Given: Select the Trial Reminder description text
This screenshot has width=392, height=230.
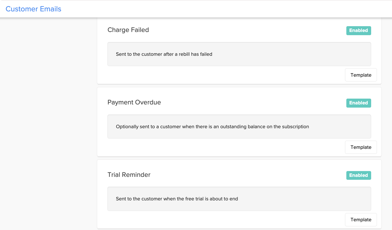Looking at the screenshot, I should [177, 199].
